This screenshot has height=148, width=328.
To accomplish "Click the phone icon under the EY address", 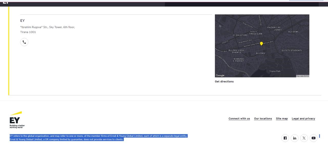I will tap(24, 42).
